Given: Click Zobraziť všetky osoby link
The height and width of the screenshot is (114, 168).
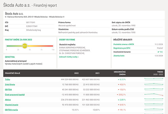Looking at the screenshot, I should pyautogui.click(x=69, y=57).
